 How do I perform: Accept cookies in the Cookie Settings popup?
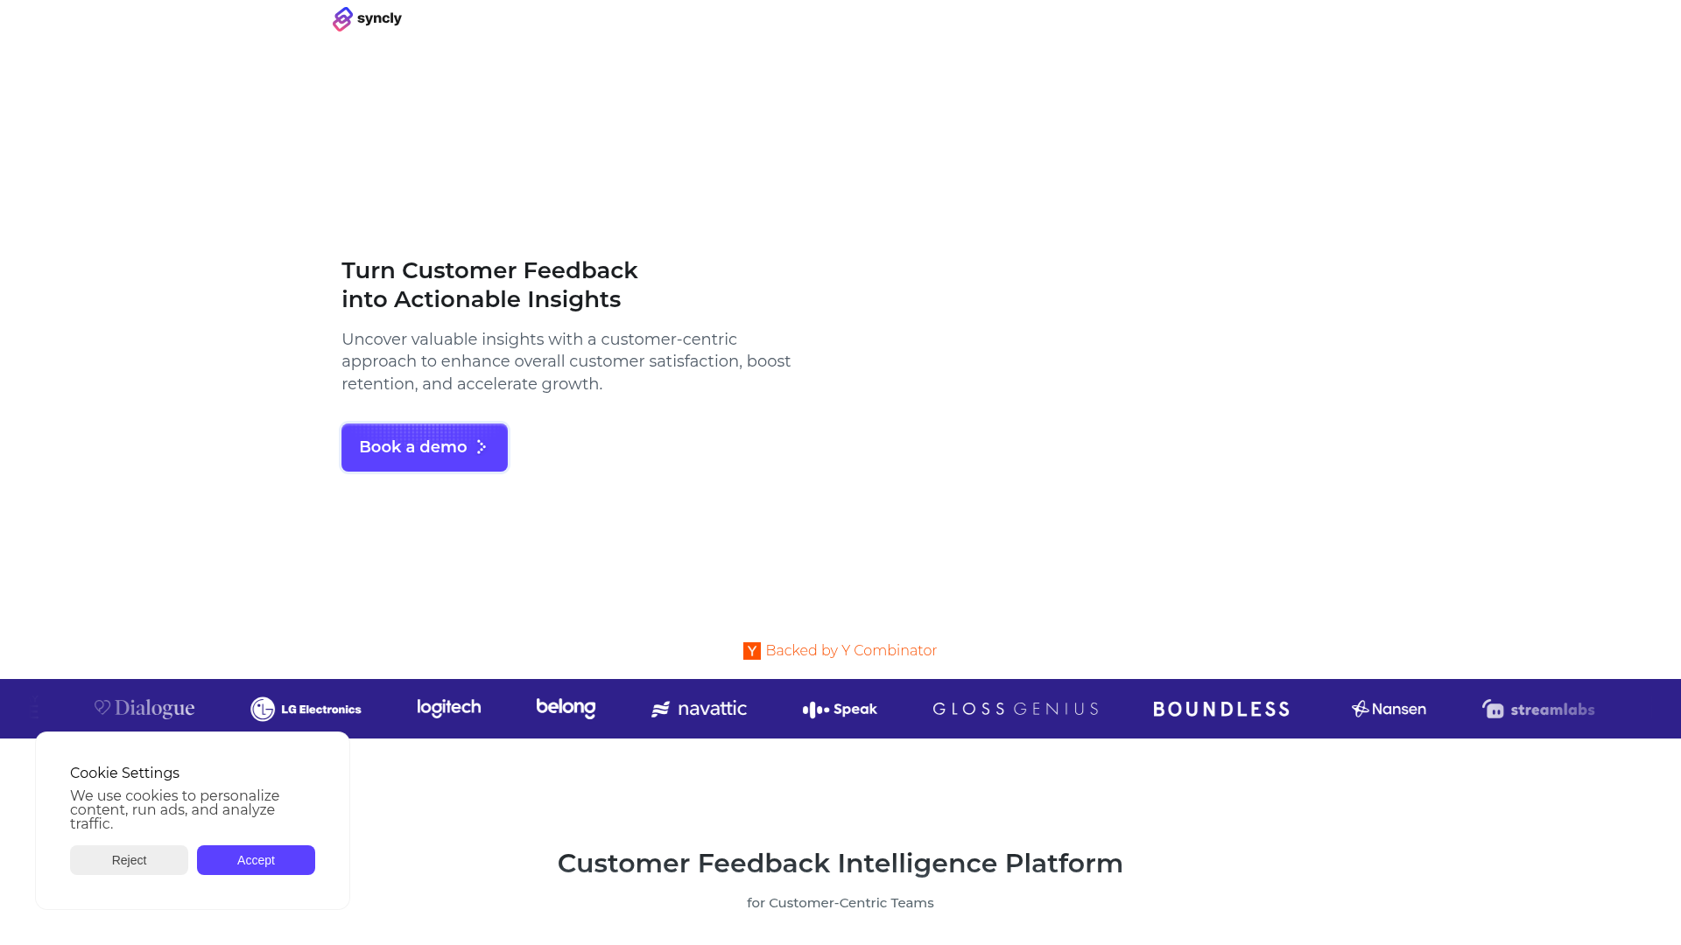(x=256, y=860)
